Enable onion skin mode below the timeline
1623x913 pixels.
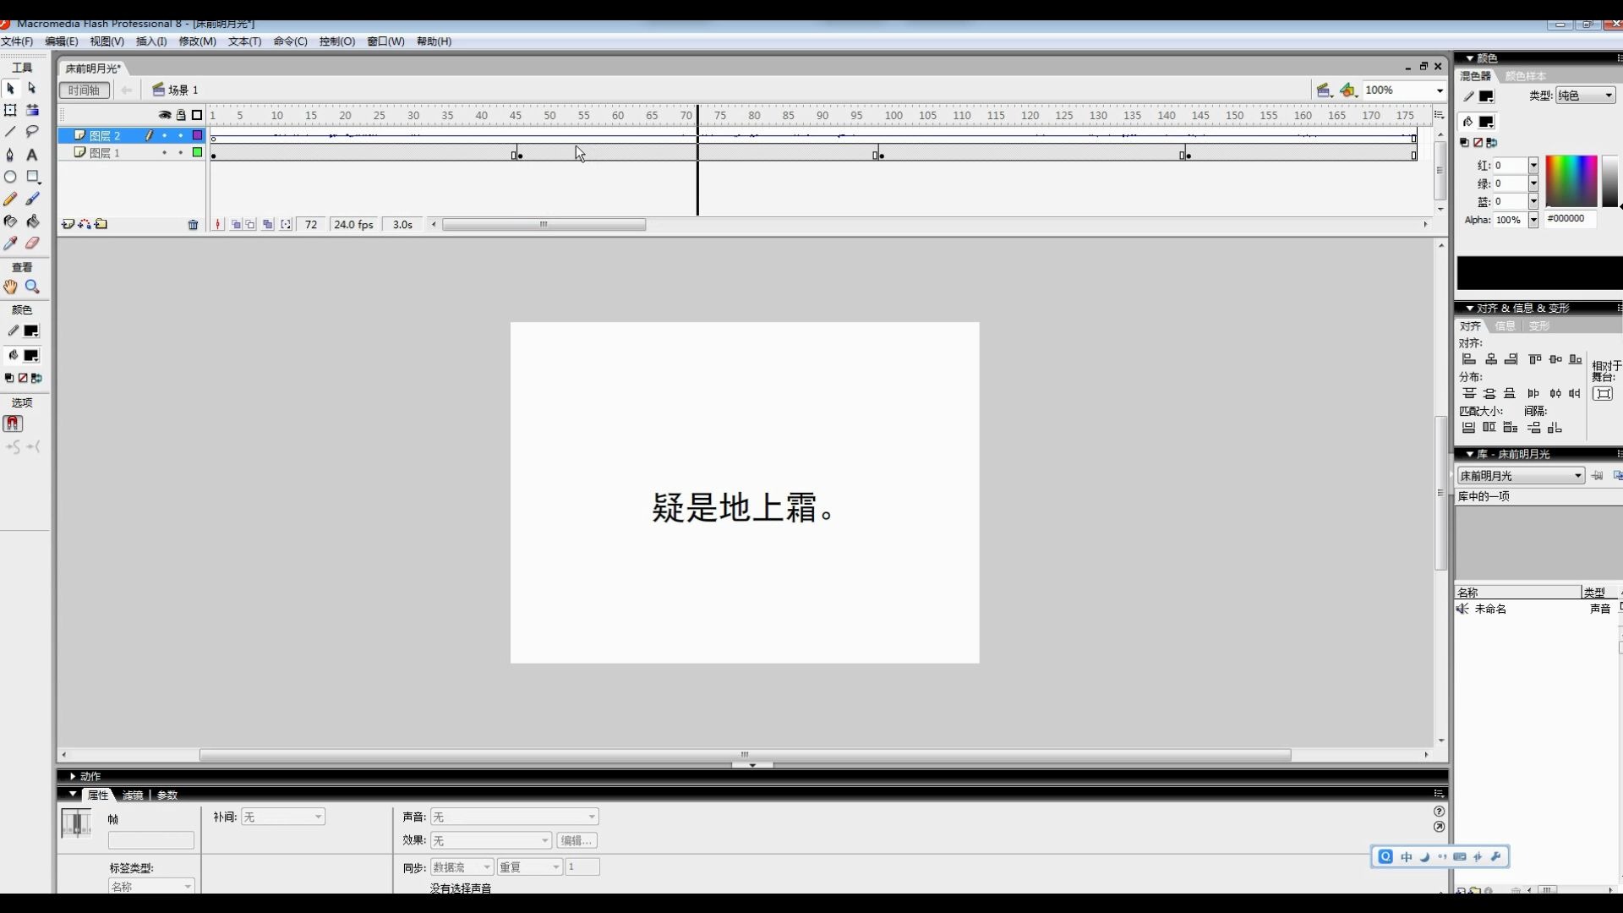236,224
